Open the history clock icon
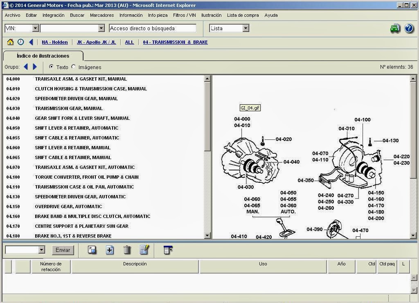The width and height of the screenshot is (419, 303). pyautogui.click(x=20, y=42)
